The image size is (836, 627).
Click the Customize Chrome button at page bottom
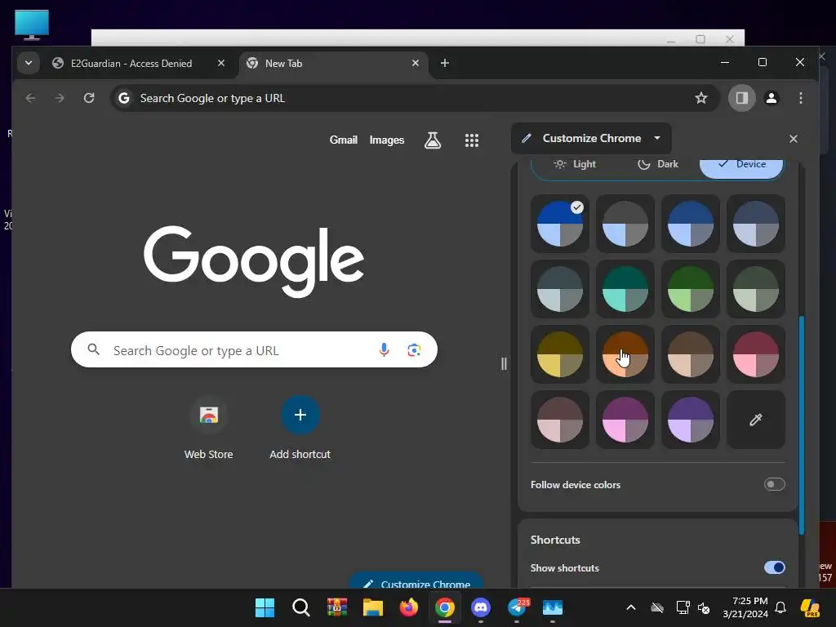click(x=416, y=582)
